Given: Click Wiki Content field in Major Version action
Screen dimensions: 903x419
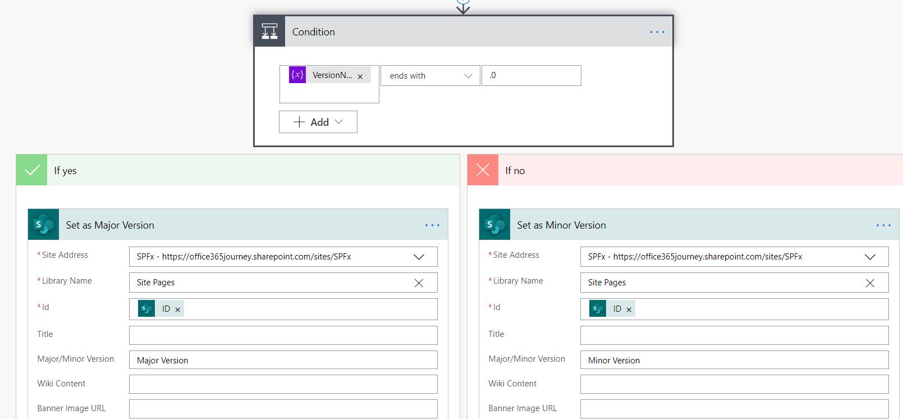Looking at the screenshot, I should [283, 384].
